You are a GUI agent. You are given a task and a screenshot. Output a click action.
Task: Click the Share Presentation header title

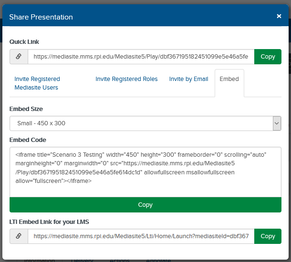(x=41, y=17)
